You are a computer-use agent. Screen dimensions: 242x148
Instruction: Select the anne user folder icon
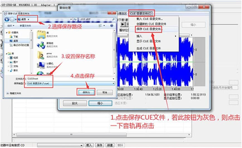pos(41,55)
